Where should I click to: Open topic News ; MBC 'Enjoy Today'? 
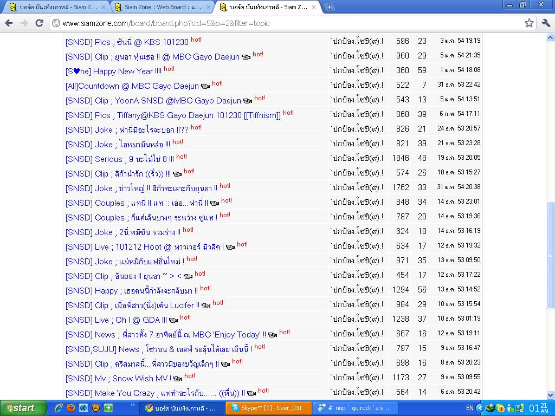tap(166, 335)
